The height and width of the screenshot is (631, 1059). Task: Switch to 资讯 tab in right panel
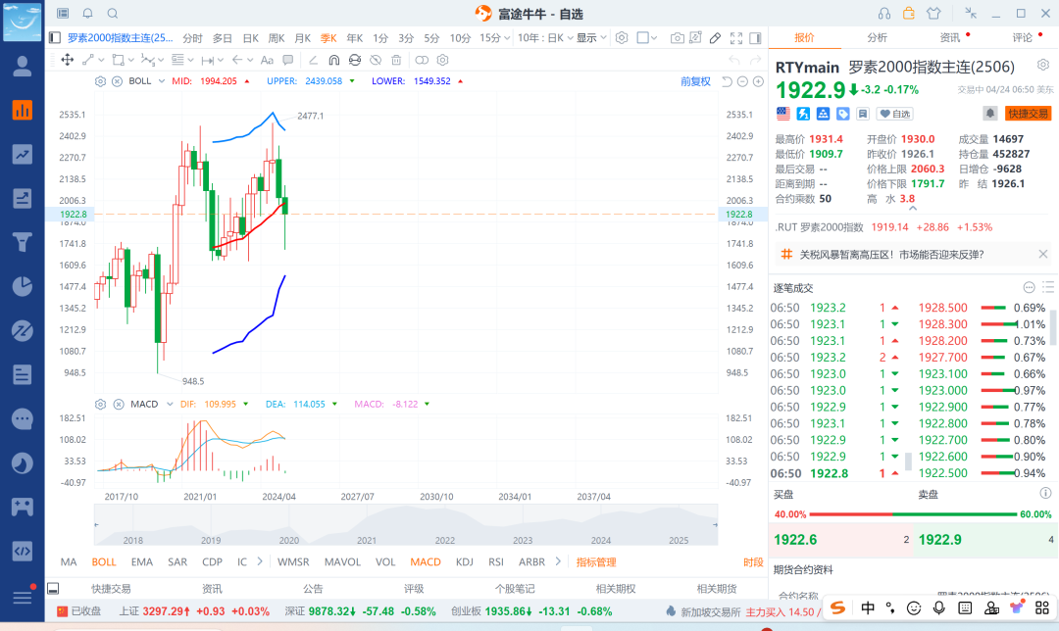point(949,38)
